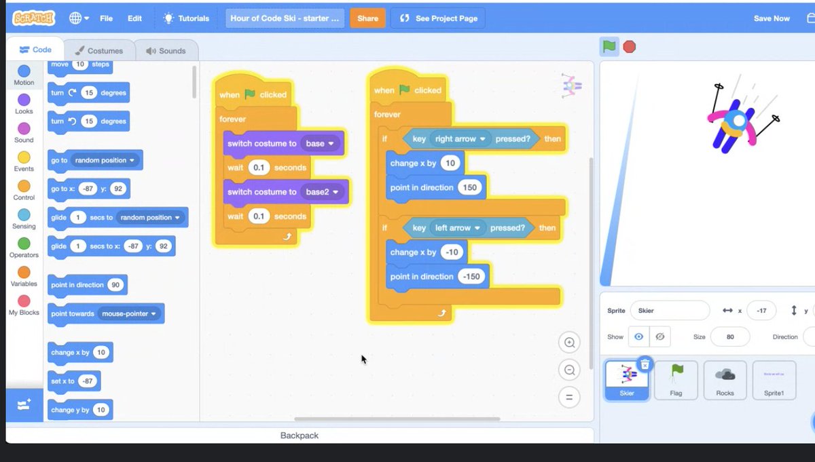Switch to the Costumes tab
The width and height of the screenshot is (815, 462).
(99, 50)
